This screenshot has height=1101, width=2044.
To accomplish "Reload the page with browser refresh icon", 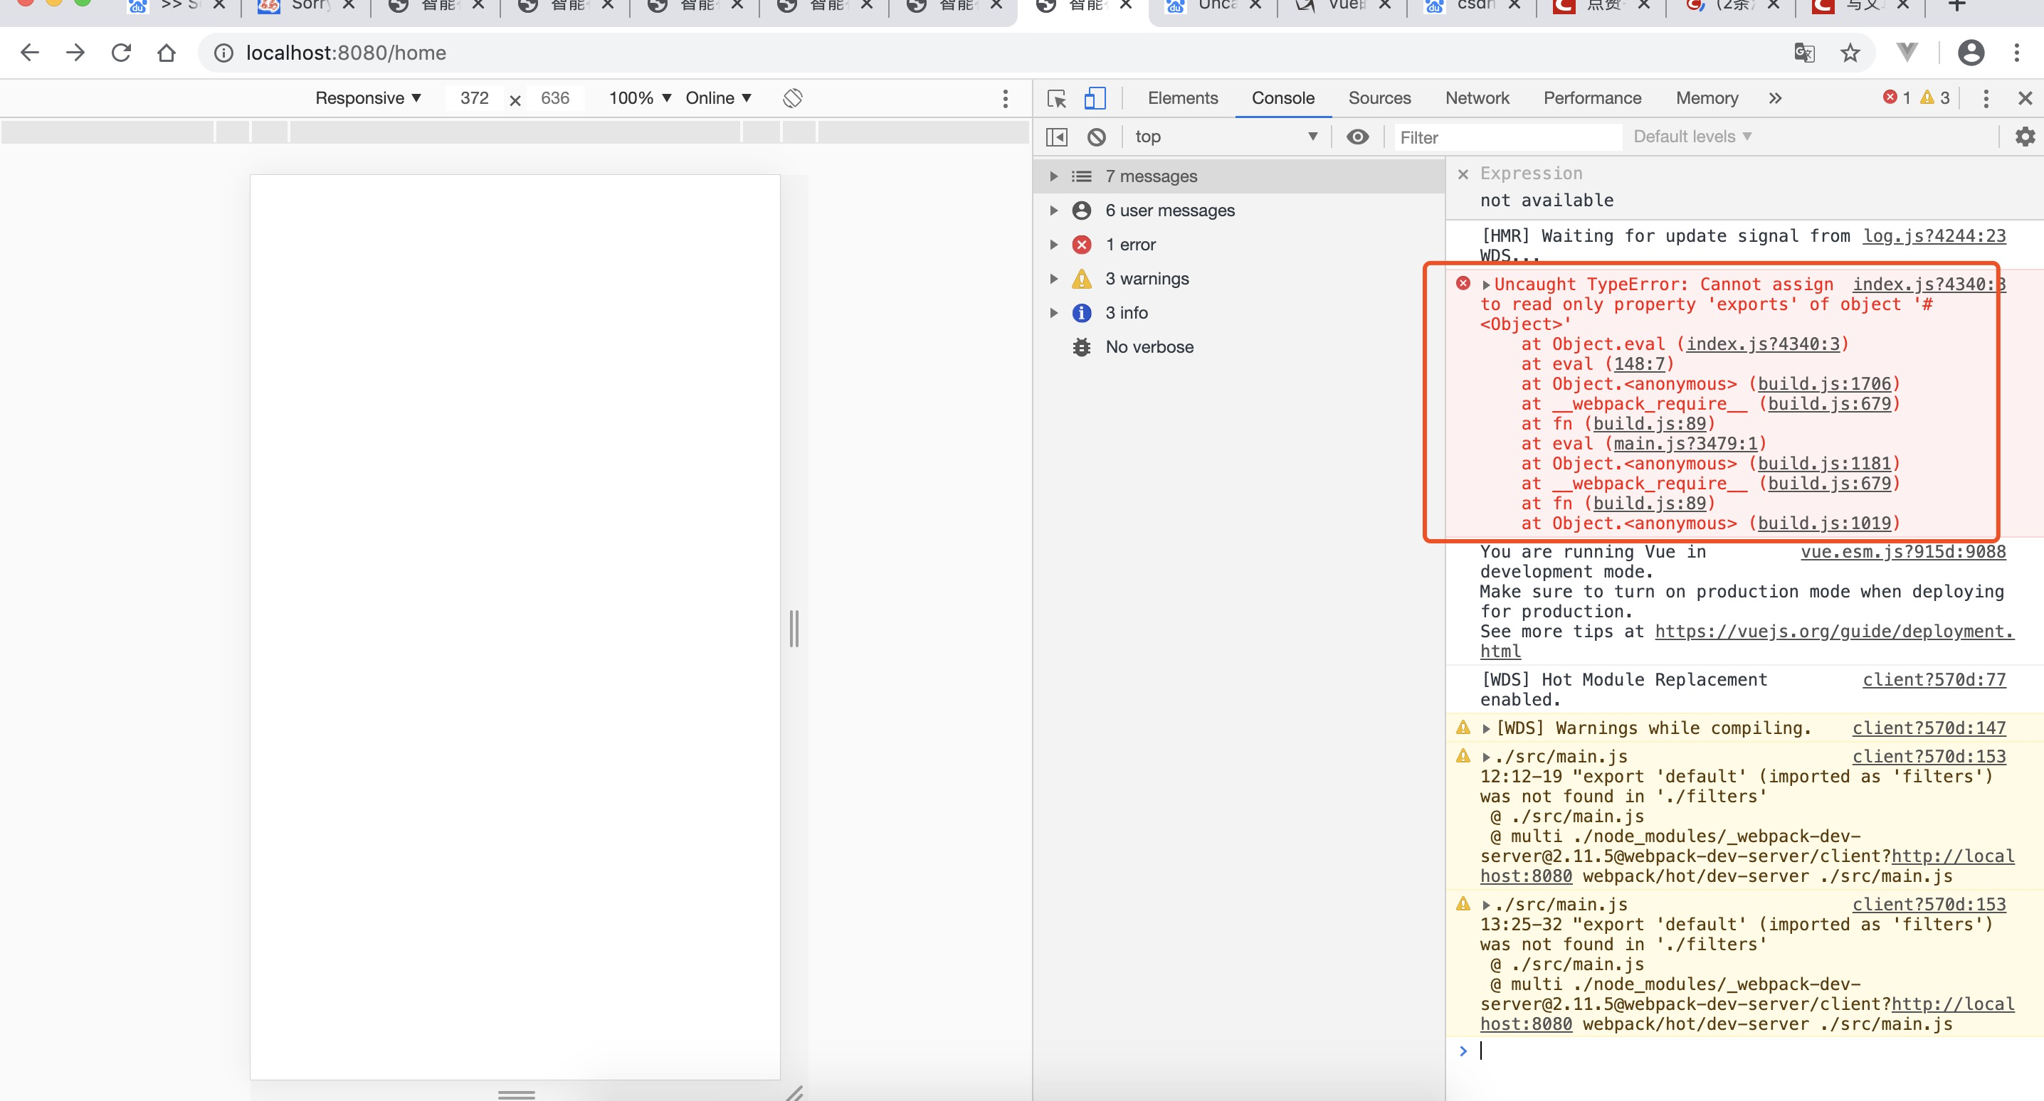I will pos(120,53).
